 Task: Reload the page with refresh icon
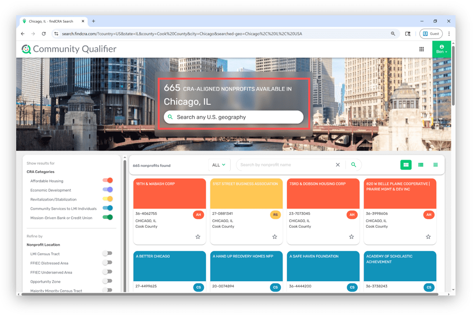[44, 34]
